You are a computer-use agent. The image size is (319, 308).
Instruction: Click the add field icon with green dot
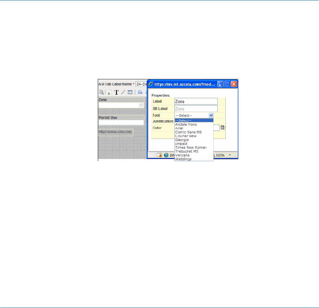click(109, 92)
